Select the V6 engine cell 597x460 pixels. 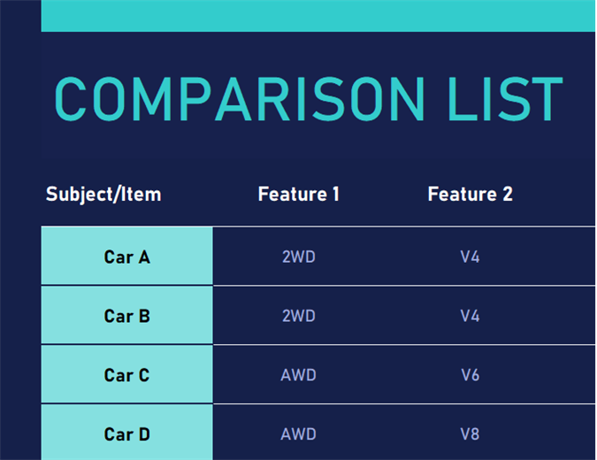point(470,375)
